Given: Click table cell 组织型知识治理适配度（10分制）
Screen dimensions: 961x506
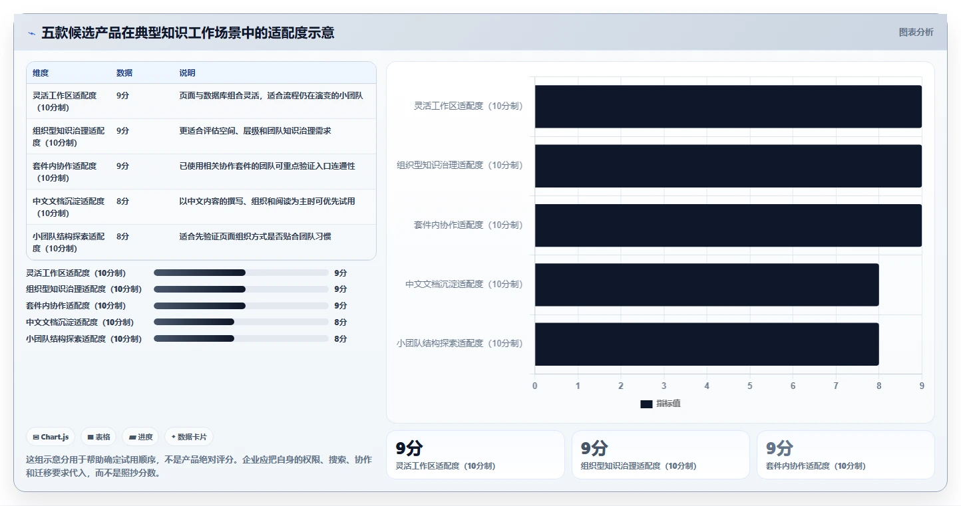Looking at the screenshot, I should pos(69,136).
